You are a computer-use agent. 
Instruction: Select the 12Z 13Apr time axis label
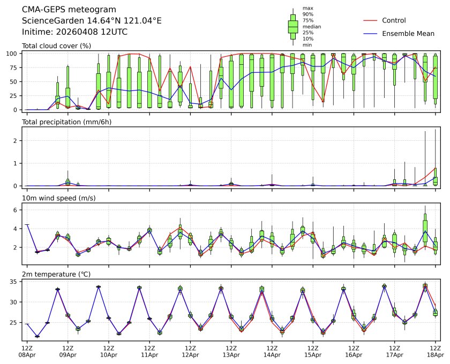[x=231, y=351]
